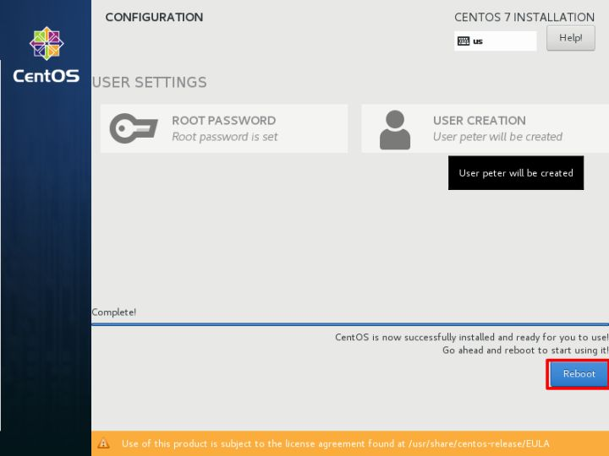Image resolution: width=609 pixels, height=456 pixels.
Task: Click the Reboot button
Action: click(x=579, y=373)
